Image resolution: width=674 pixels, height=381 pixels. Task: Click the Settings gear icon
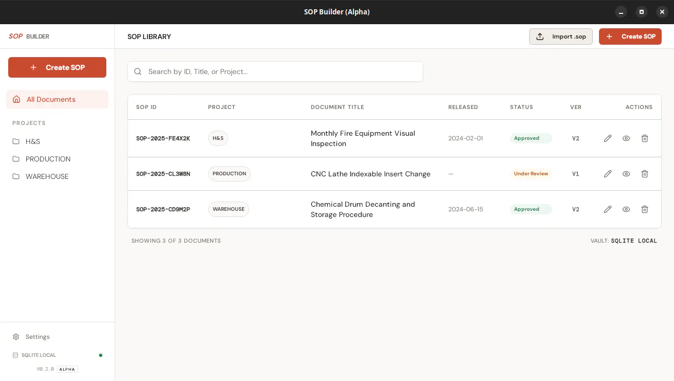click(x=16, y=337)
